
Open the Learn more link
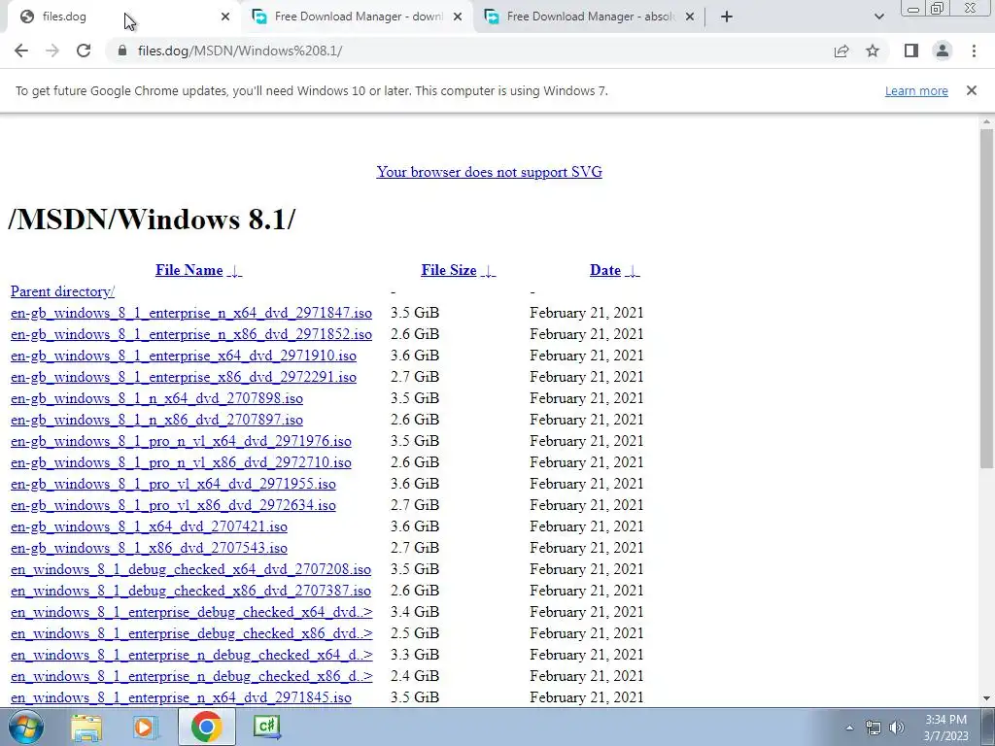tap(916, 90)
